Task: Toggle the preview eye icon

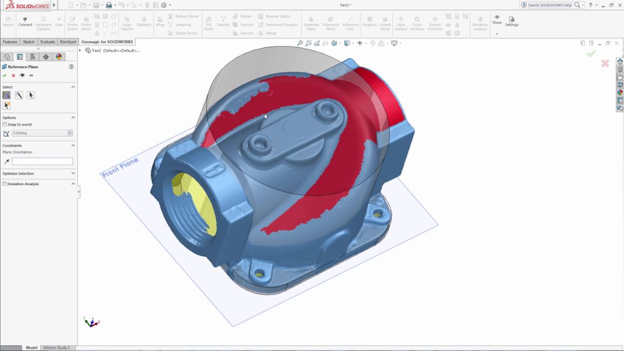Action: point(22,76)
